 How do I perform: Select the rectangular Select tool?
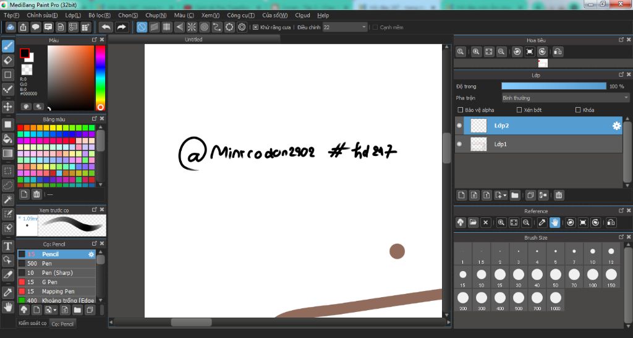[7, 171]
